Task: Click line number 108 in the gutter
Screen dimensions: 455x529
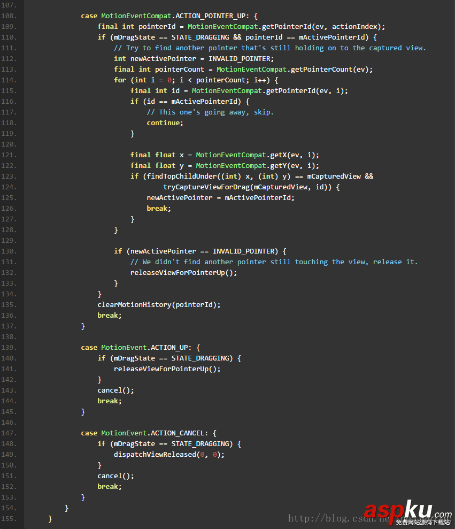Action: pyautogui.click(x=9, y=16)
